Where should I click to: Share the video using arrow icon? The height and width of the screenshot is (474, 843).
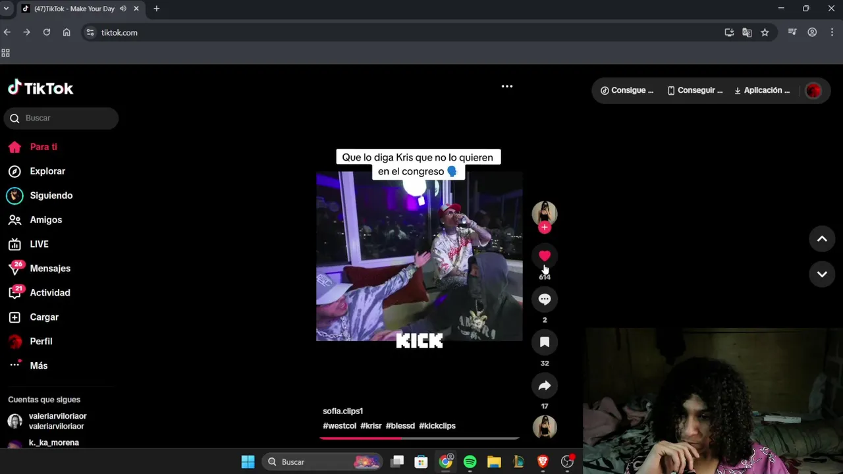(544, 386)
